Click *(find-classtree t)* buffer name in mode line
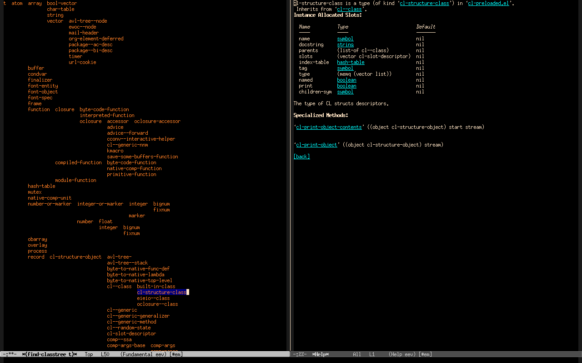 click(49, 354)
